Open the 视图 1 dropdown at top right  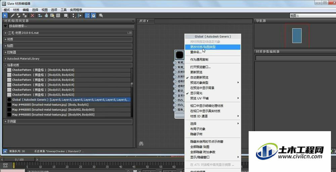coord(312,16)
